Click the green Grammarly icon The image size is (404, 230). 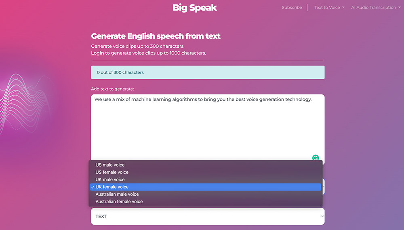[x=316, y=158]
